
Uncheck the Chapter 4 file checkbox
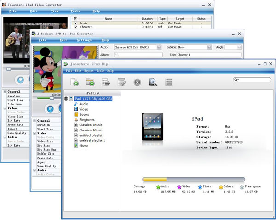click(x=76, y=27)
